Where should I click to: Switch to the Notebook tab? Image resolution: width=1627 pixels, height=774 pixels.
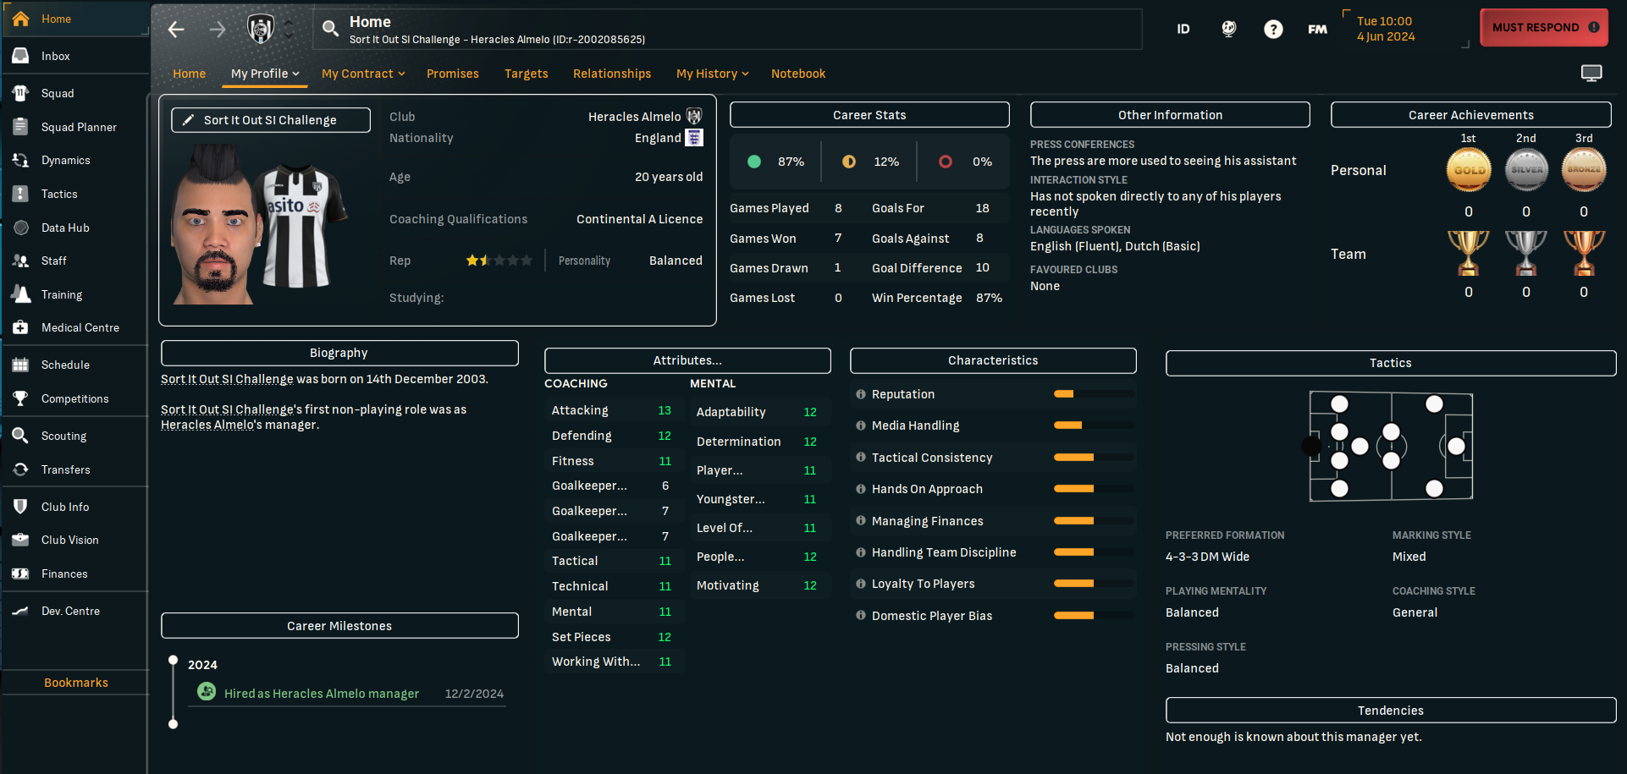(x=798, y=74)
